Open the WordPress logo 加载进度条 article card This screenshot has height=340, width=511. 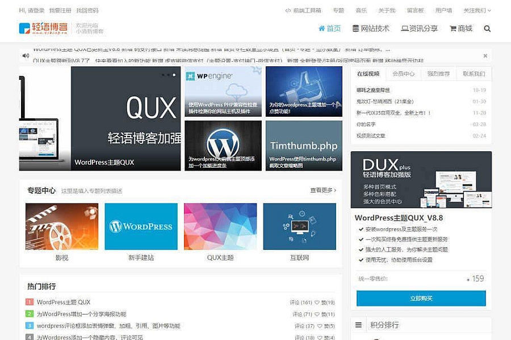point(223,146)
